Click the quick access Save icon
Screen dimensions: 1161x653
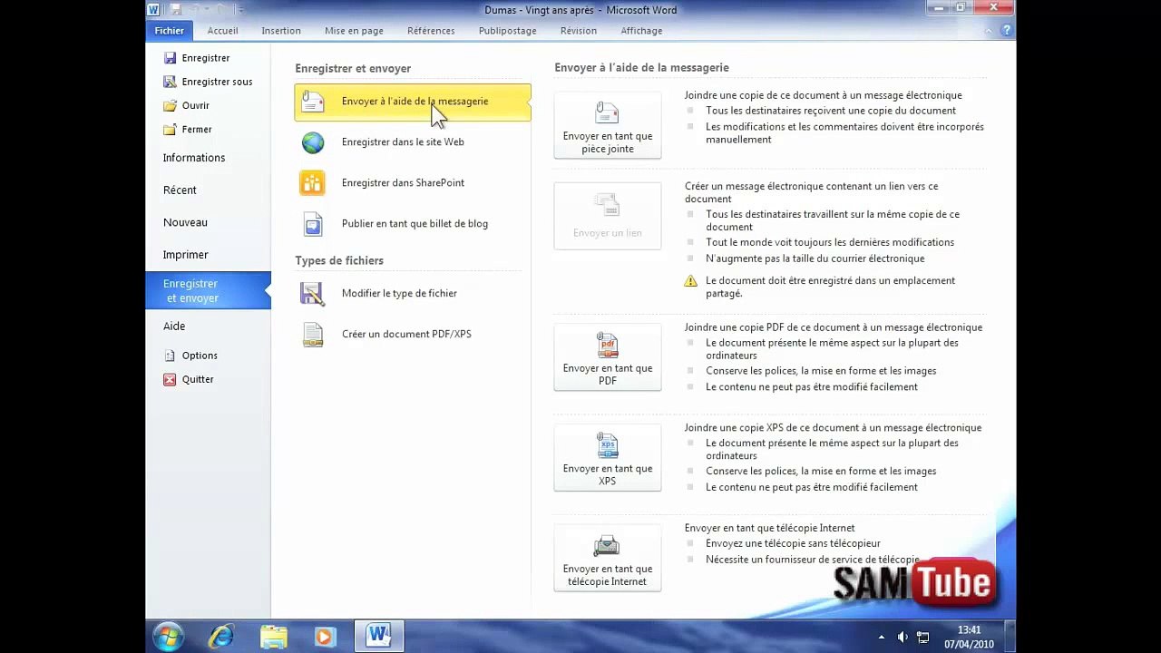coord(176,9)
